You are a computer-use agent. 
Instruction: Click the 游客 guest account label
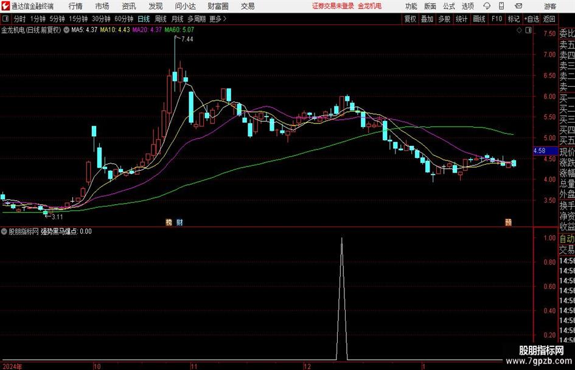[550, 6]
